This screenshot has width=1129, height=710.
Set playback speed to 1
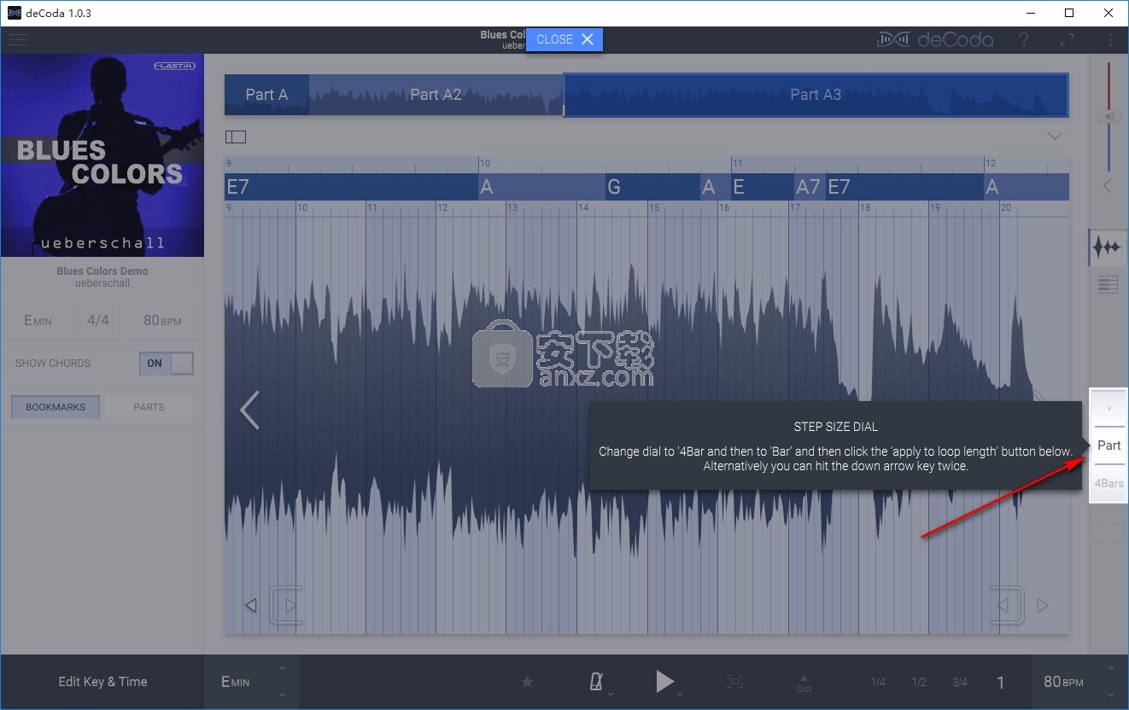click(1000, 682)
